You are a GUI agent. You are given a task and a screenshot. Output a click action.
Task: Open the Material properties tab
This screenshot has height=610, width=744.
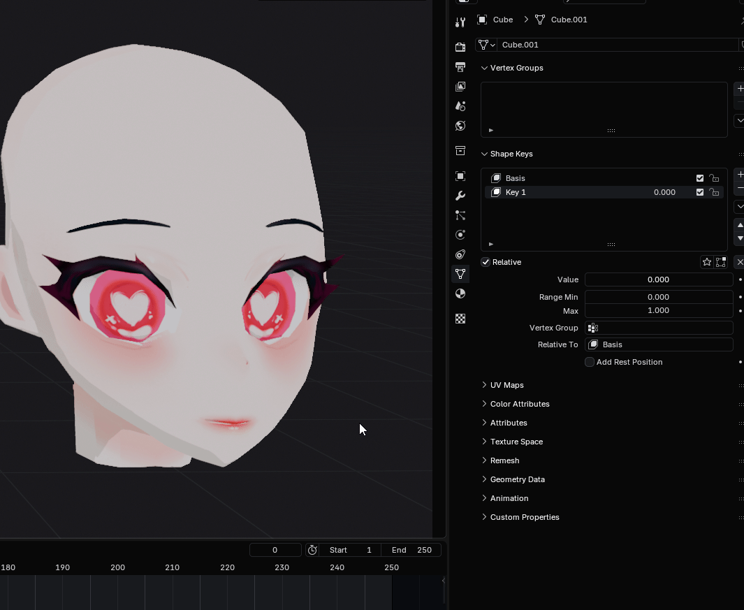[x=460, y=293]
